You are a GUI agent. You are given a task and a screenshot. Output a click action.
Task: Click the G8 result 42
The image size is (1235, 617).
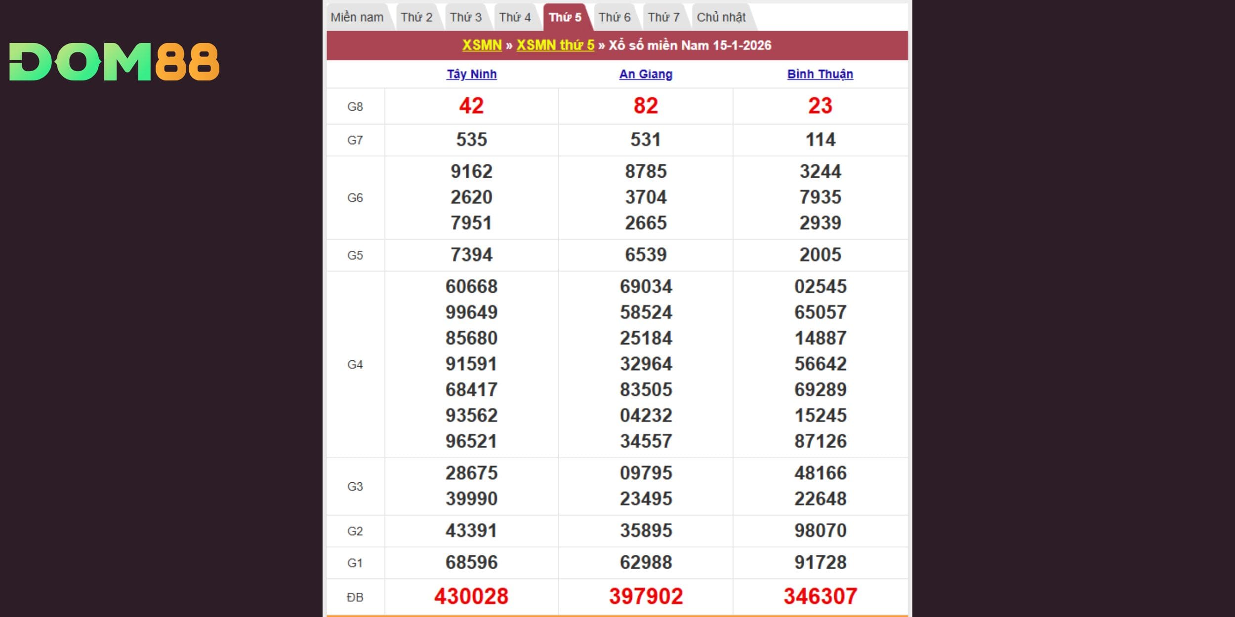(x=471, y=106)
